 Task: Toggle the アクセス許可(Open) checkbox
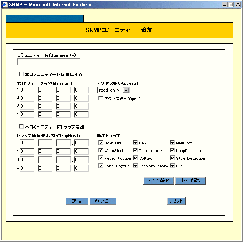[101, 98]
